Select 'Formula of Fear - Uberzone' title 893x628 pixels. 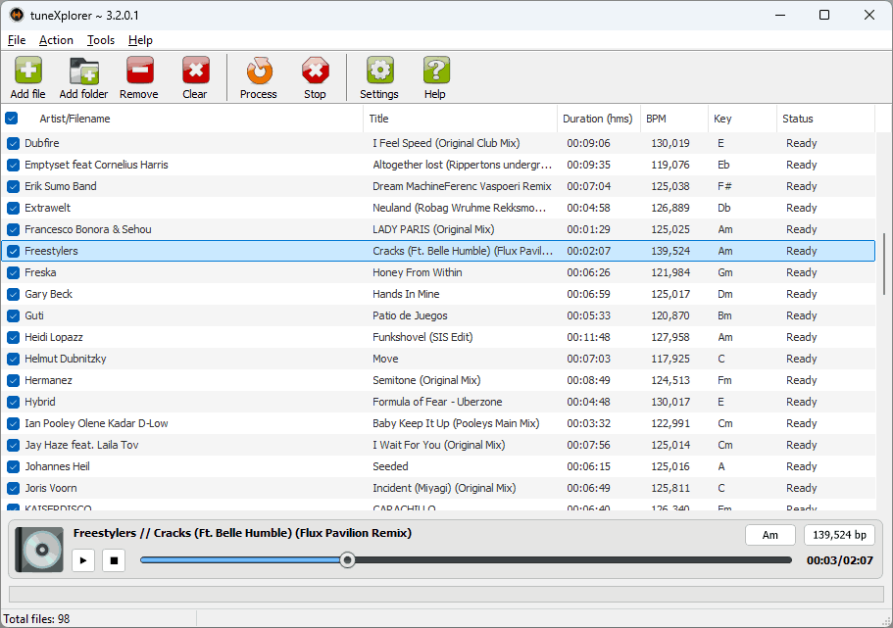click(437, 402)
